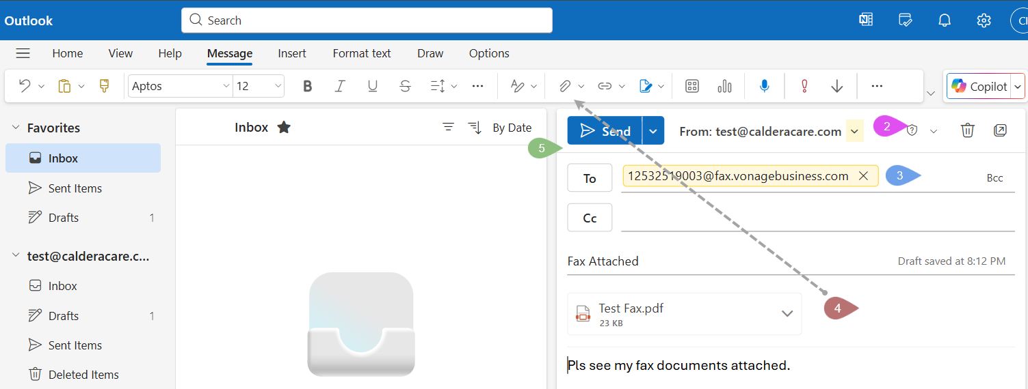Open the From address dropdown
Screen dimensions: 1028x389
coord(854,131)
